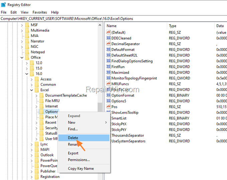
Task: Expand the 15.0 key
Action: [x=27, y=68]
